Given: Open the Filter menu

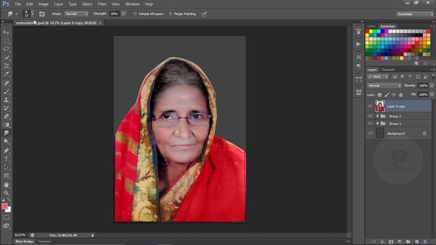Looking at the screenshot, I should [102, 4].
